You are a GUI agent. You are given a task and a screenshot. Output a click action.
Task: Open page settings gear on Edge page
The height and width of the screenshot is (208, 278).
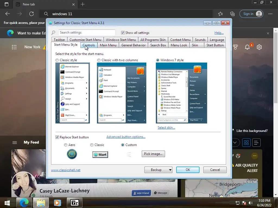(259, 47)
